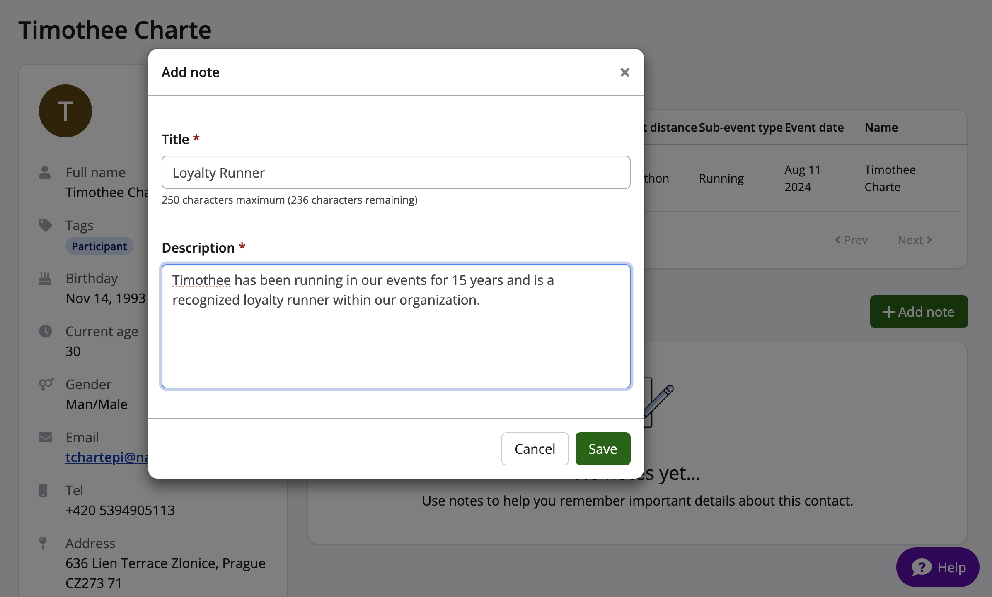This screenshot has height=597, width=992.
Task: Go to Prev page of events
Action: pos(852,240)
